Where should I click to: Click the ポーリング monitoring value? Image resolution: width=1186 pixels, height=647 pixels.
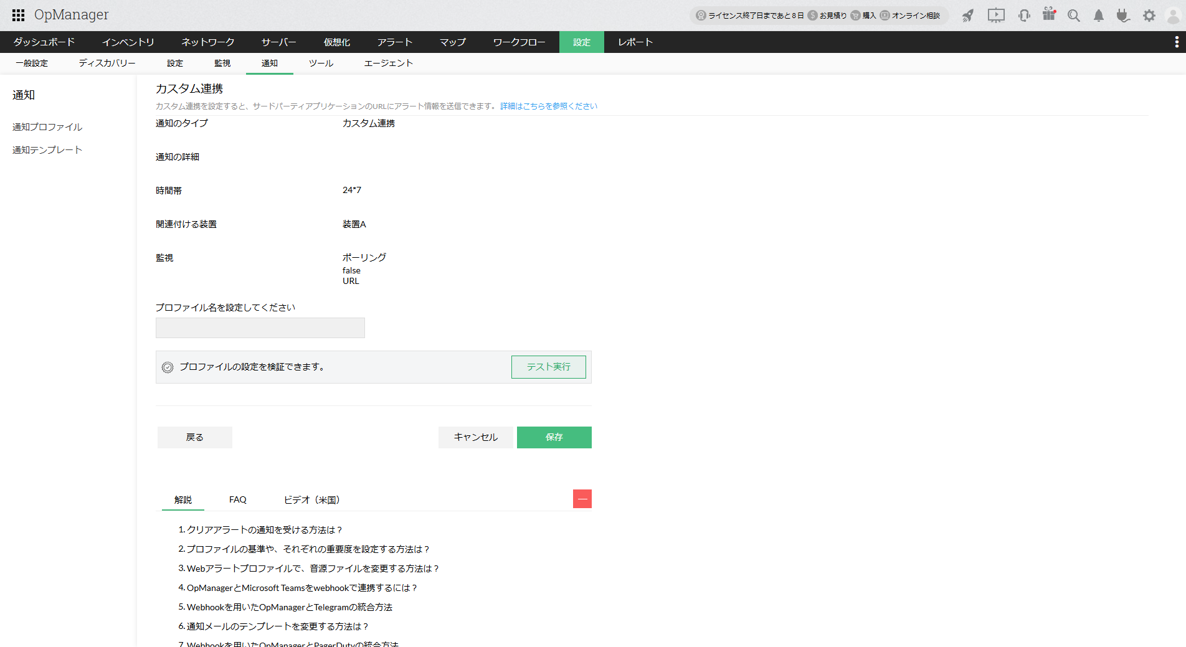pos(364,257)
